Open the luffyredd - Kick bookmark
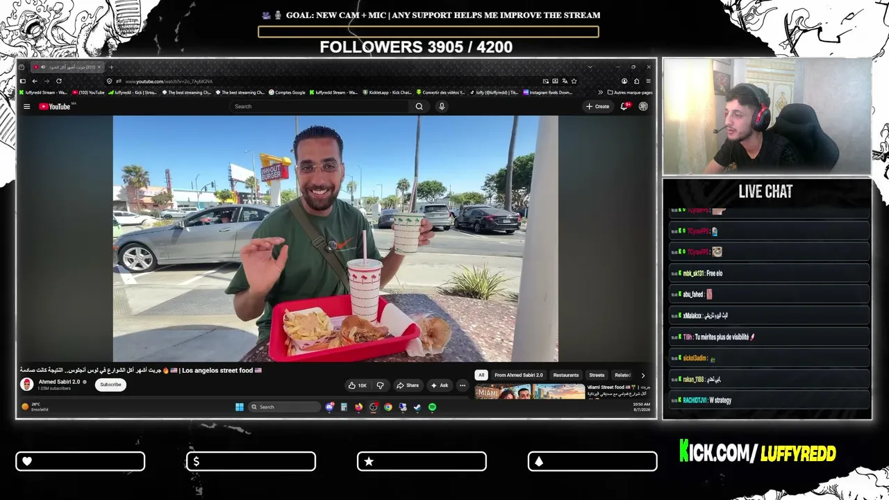 tap(133, 92)
